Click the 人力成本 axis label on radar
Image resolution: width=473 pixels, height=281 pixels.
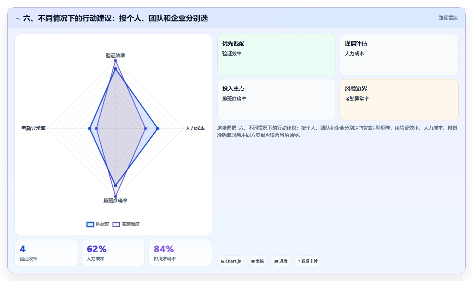point(195,128)
